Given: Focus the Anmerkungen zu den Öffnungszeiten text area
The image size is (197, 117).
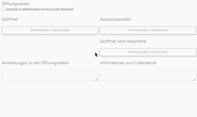Looking at the screenshot, I should (49, 75).
